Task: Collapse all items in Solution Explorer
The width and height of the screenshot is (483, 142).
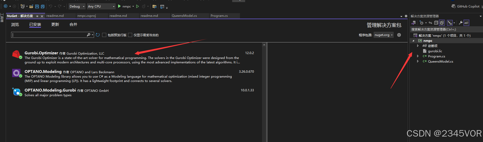Action: [436, 23]
